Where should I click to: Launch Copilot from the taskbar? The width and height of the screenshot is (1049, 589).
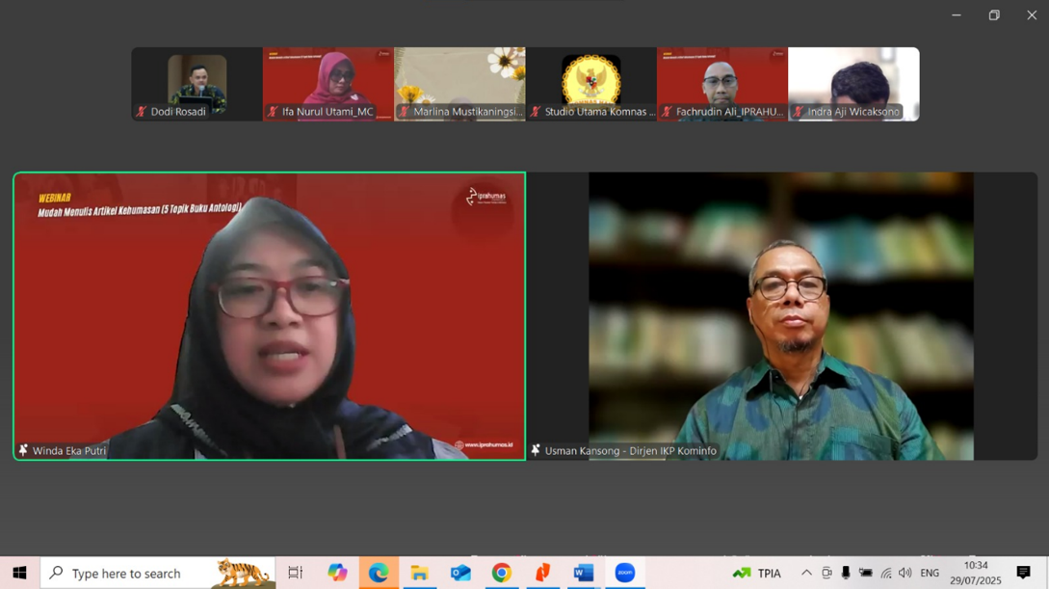(x=337, y=573)
